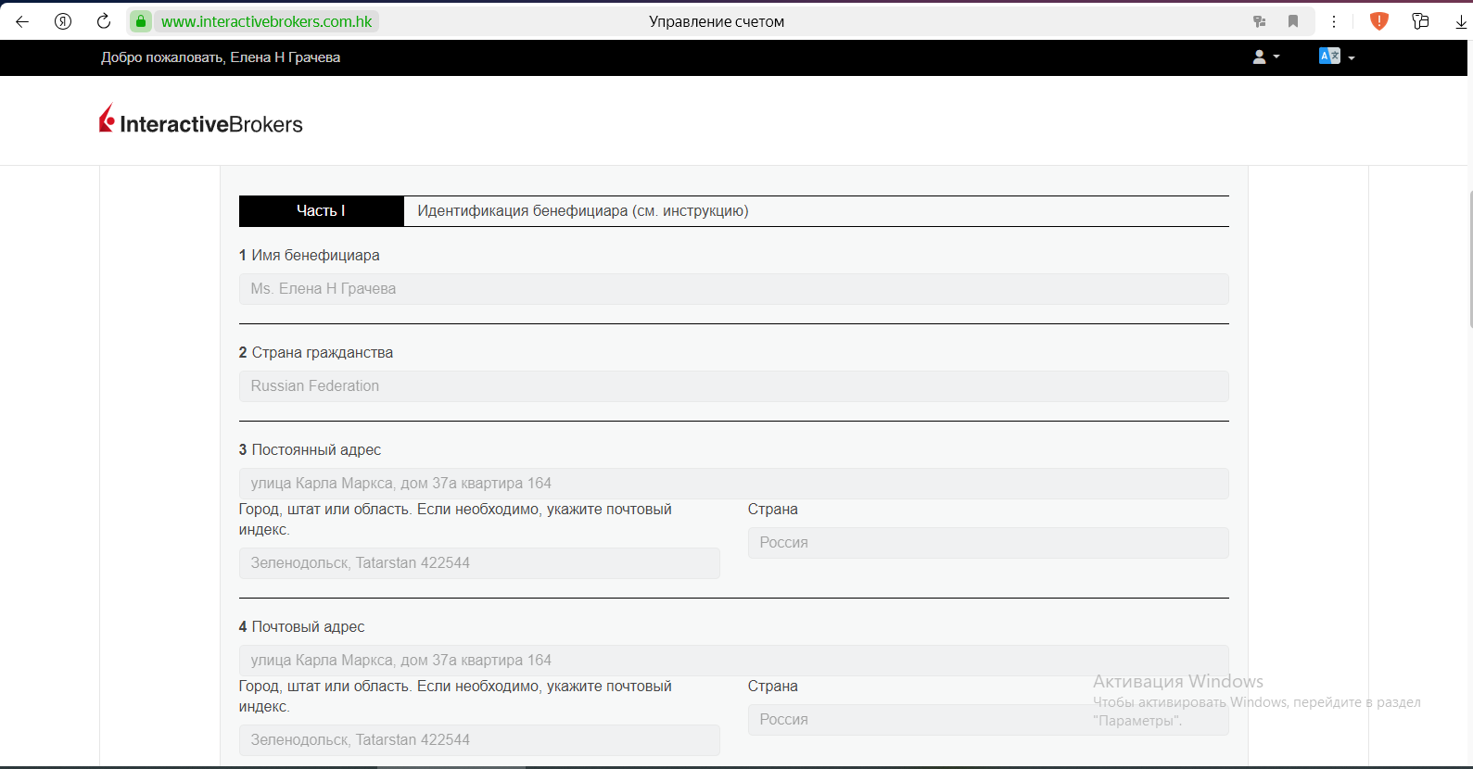Click the page title "Управление счетом"

pos(717,21)
